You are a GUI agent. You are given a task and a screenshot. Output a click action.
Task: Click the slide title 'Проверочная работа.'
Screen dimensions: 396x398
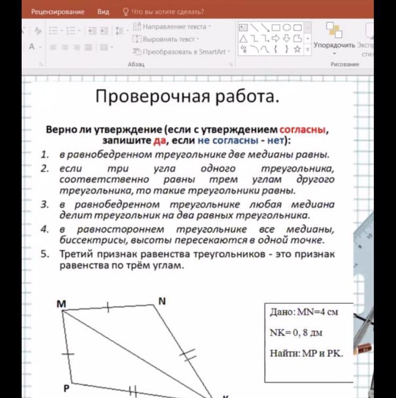coord(187,96)
